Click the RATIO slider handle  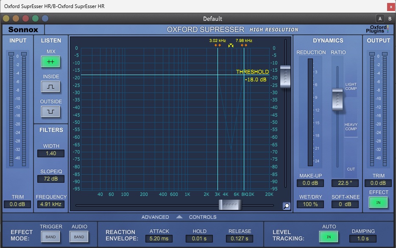pos(337,99)
